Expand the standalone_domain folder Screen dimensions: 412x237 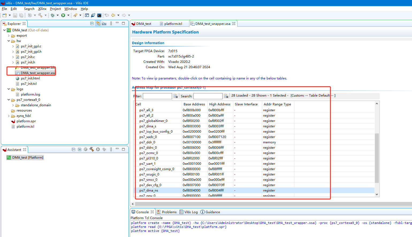point(13,105)
